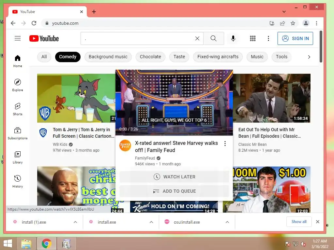Close the downloads bar
The height and width of the screenshot is (250, 334).
[318, 222]
